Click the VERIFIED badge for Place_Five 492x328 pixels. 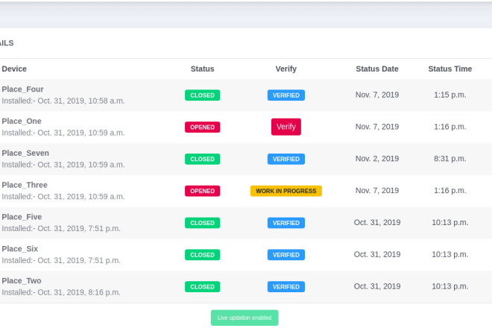pyautogui.click(x=286, y=223)
